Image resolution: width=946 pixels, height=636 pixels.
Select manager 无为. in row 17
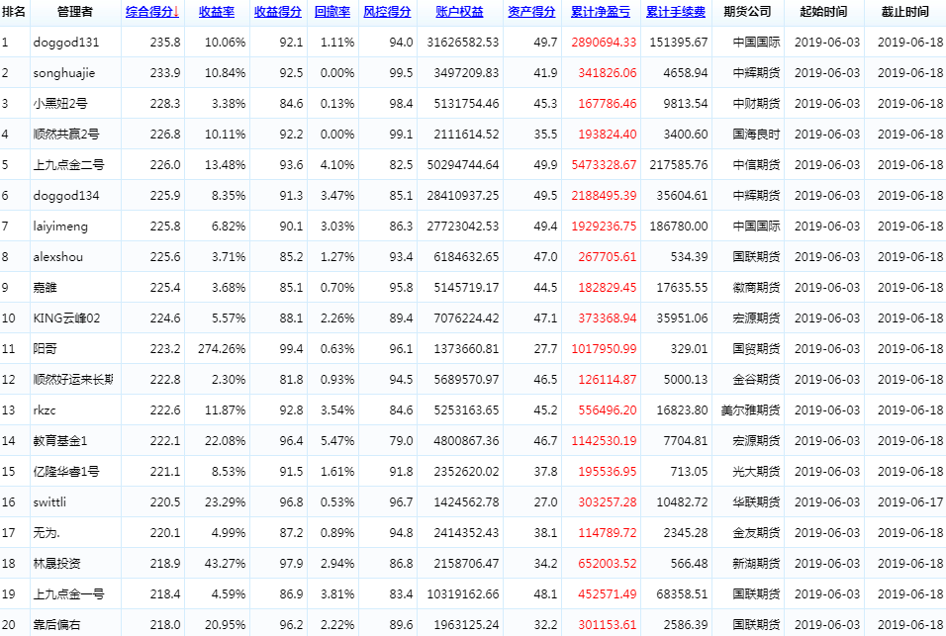coord(47,533)
